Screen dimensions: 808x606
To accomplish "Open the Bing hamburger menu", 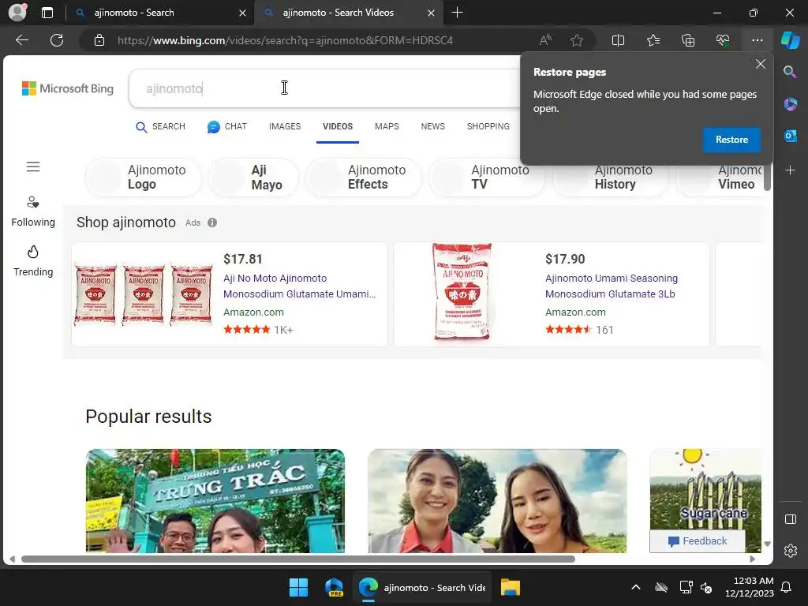I will pos(33,167).
